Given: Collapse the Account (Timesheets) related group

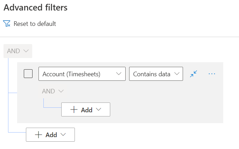Looking at the screenshot, I should coord(194,74).
